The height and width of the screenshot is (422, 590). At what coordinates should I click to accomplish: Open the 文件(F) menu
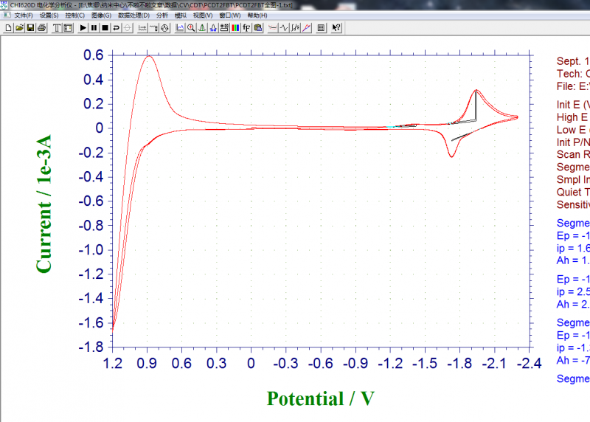pos(24,15)
